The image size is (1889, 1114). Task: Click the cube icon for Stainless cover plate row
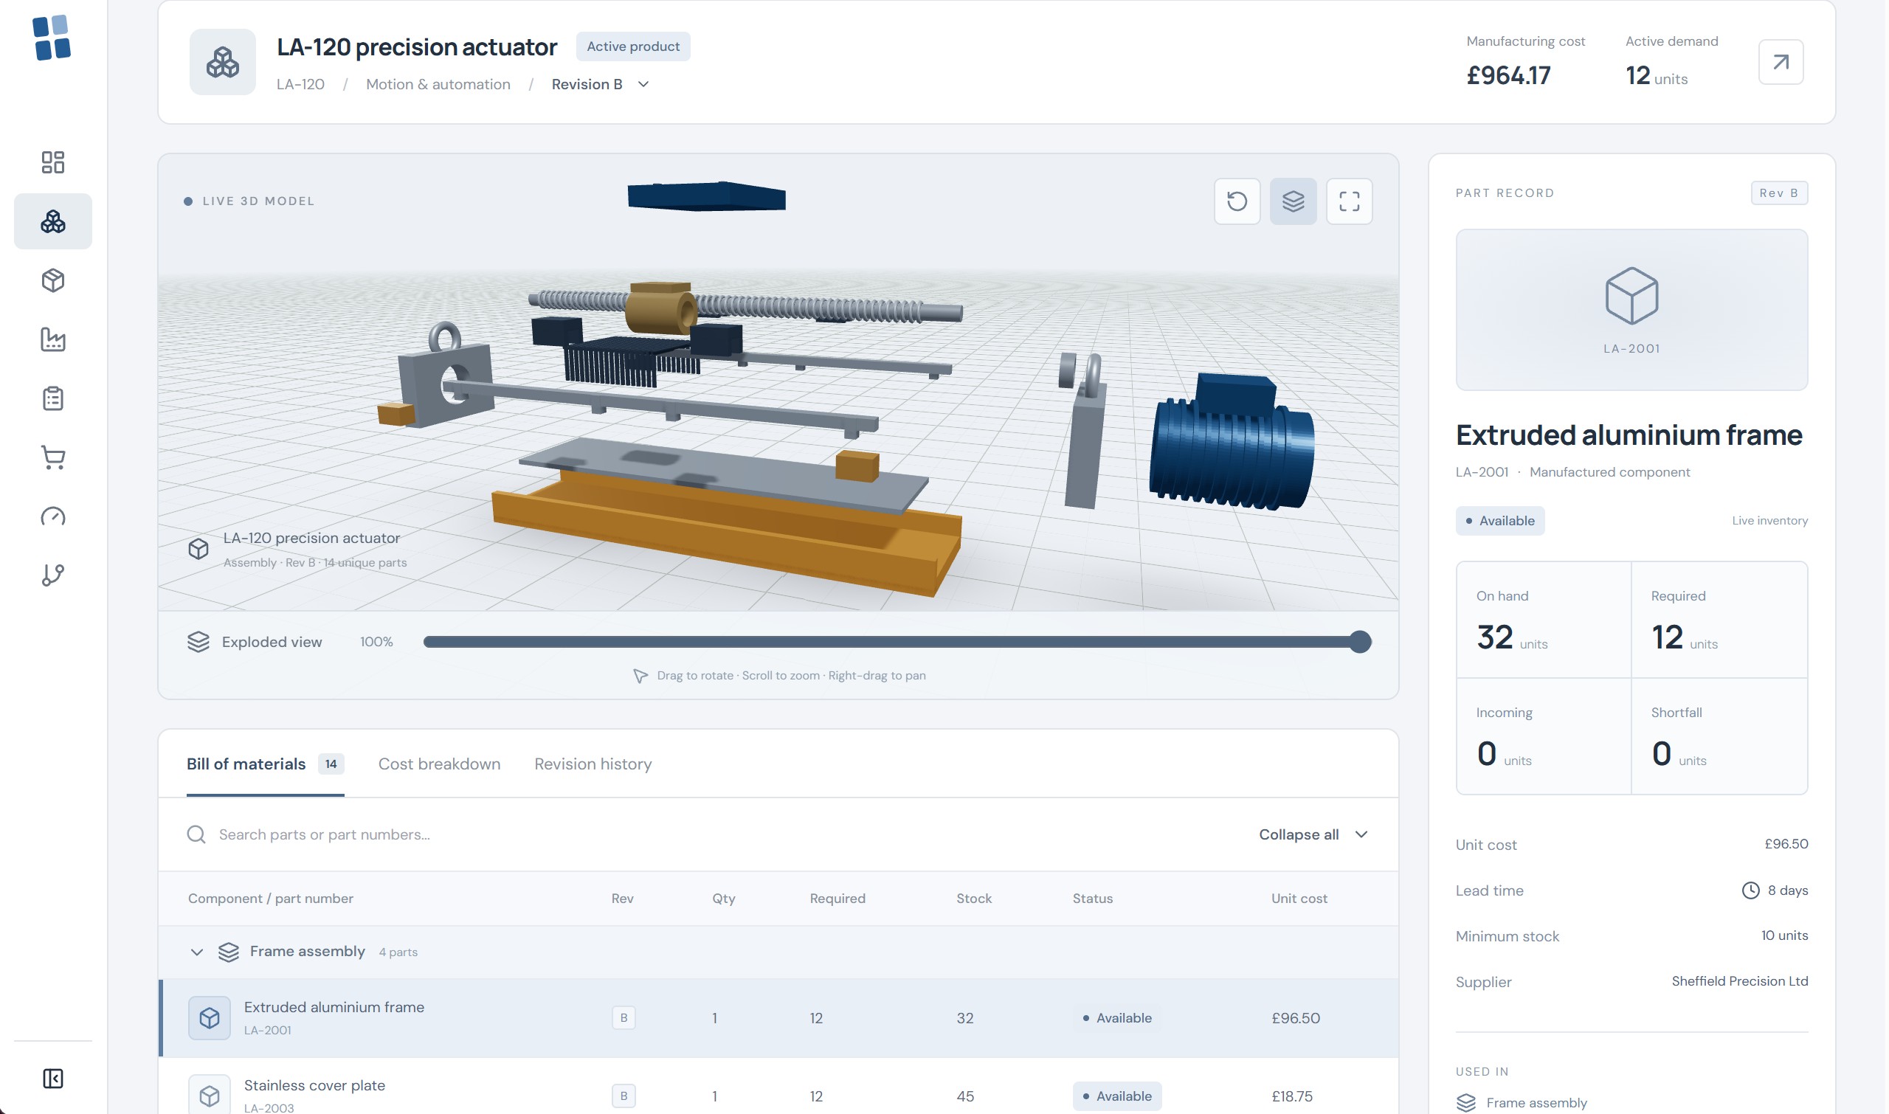(x=210, y=1096)
